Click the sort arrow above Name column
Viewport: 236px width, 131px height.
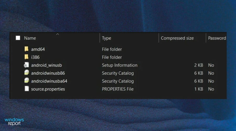[57, 34]
